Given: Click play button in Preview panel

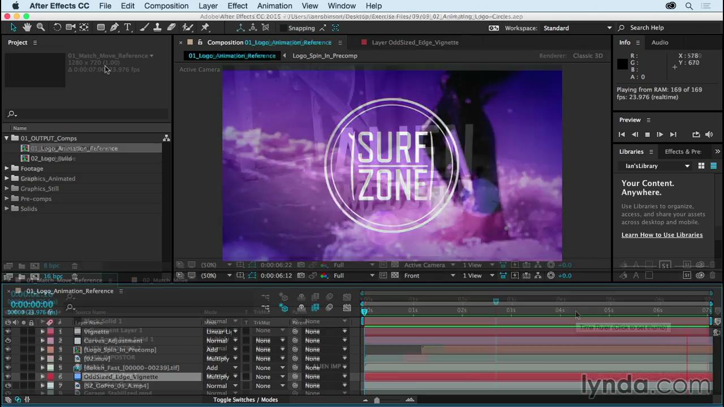Looking at the screenshot, I should click(660, 135).
